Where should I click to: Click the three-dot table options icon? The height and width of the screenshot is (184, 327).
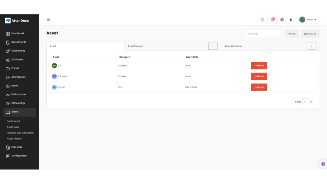pyautogui.click(x=311, y=57)
